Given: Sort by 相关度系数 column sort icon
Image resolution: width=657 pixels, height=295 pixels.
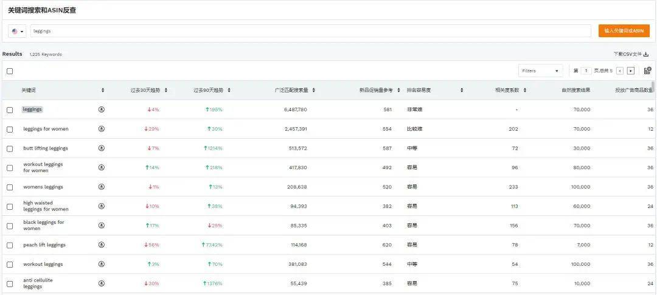Looking at the screenshot, I should (x=524, y=91).
